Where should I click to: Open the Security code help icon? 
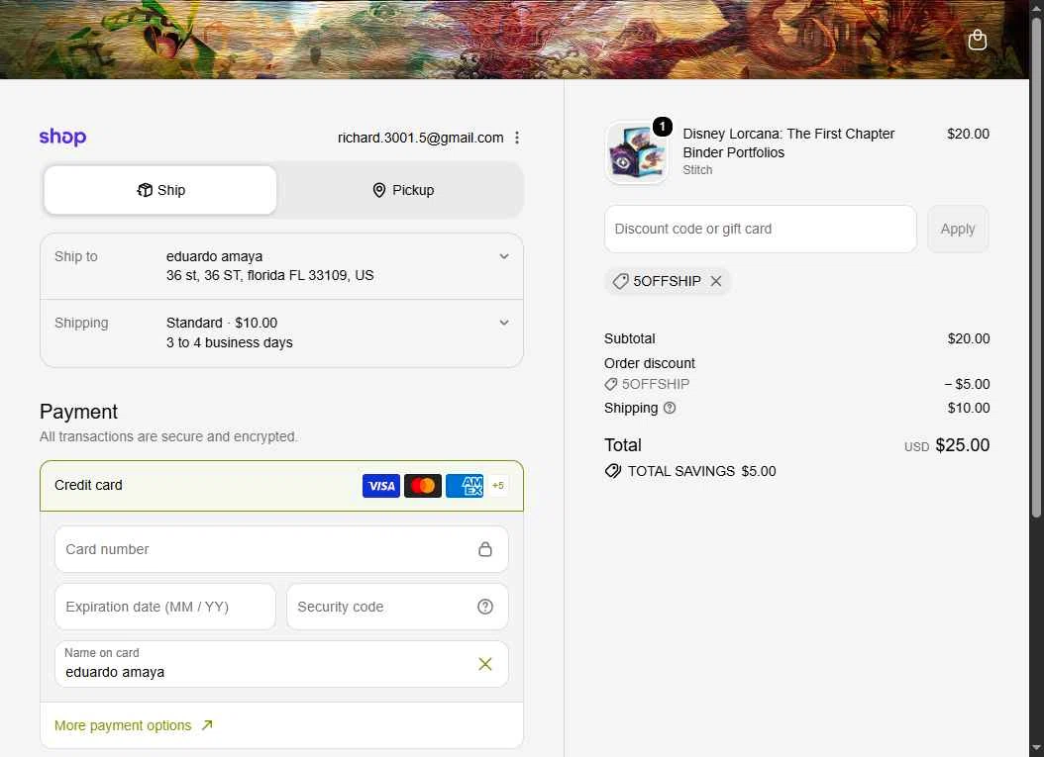point(485,607)
